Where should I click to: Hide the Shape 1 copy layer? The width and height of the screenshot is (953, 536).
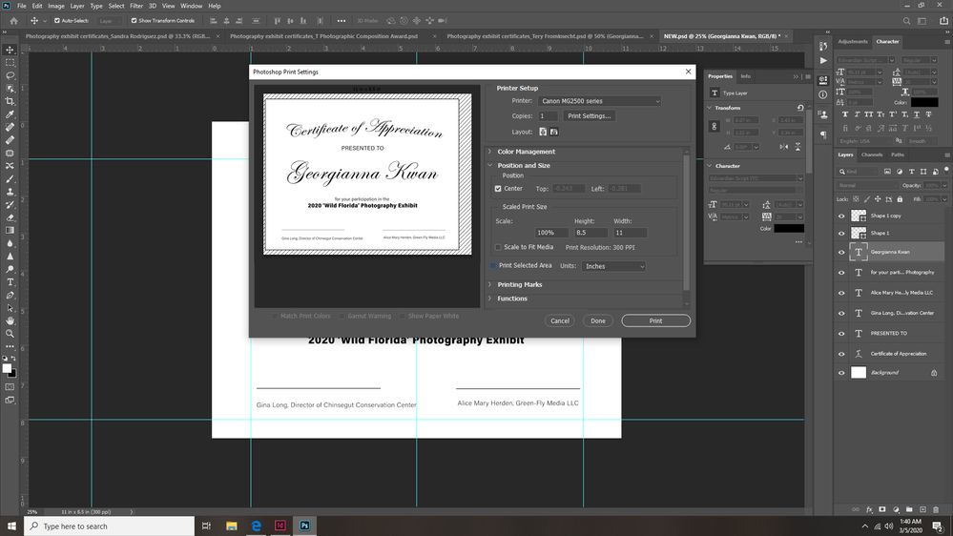click(x=841, y=216)
